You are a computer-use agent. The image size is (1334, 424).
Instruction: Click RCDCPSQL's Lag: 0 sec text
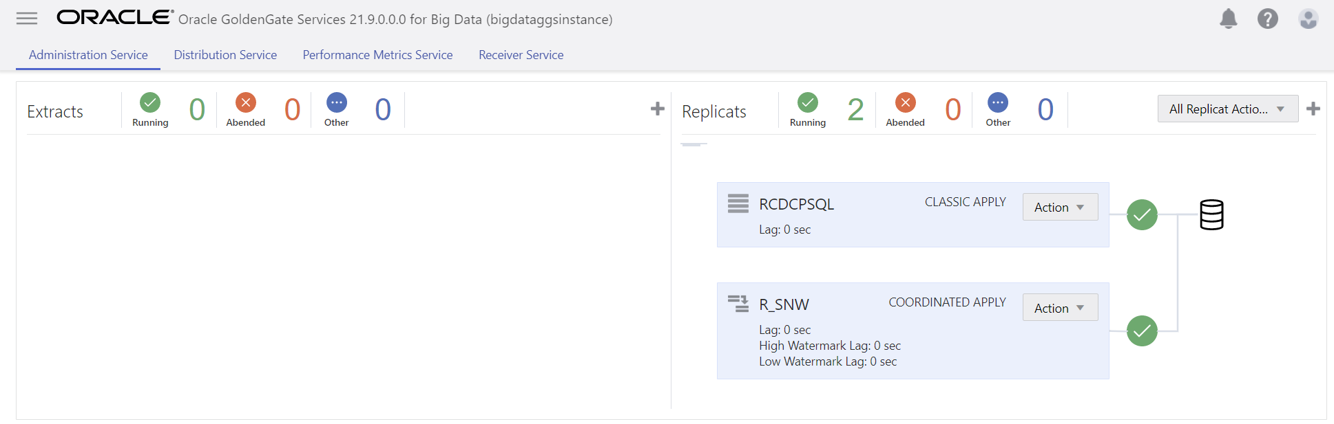[x=784, y=230]
